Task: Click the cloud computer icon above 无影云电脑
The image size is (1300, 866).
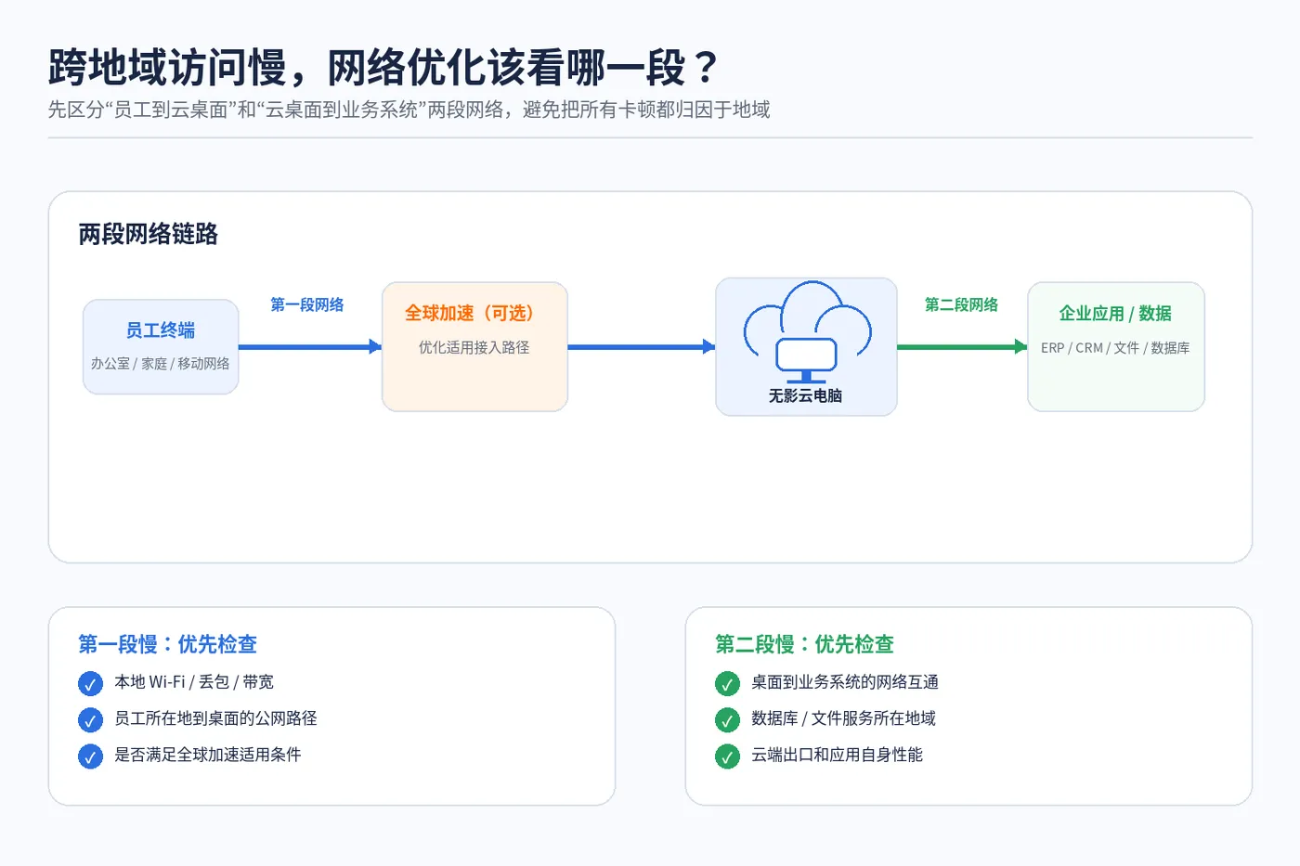Action: click(807, 332)
